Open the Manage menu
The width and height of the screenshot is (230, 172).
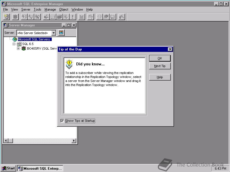coord(50,9)
